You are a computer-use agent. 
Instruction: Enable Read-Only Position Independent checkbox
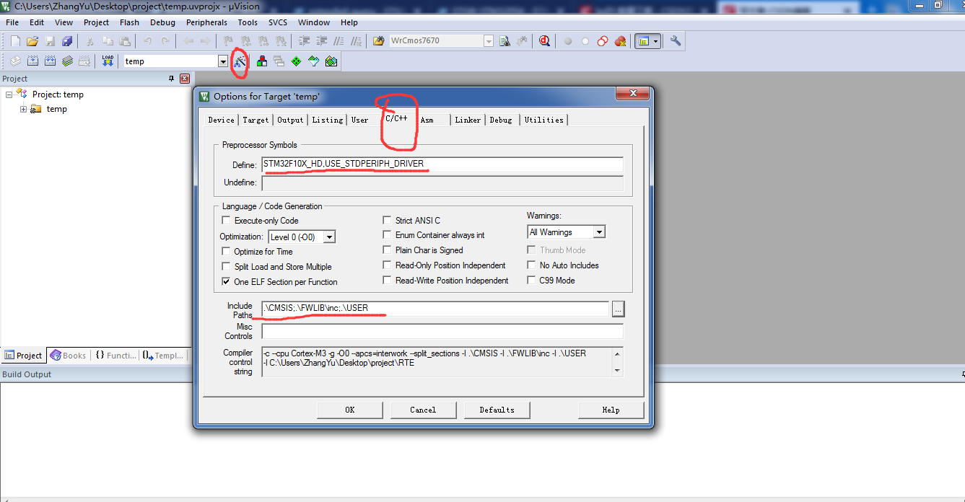pos(388,265)
